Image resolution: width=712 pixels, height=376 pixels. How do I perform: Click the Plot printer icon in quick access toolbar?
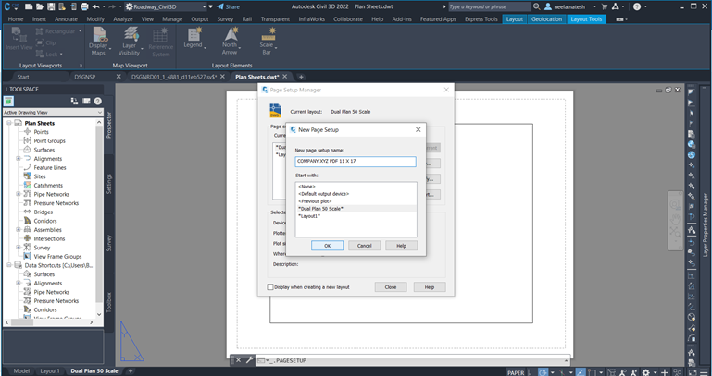[x=84, y=6]
